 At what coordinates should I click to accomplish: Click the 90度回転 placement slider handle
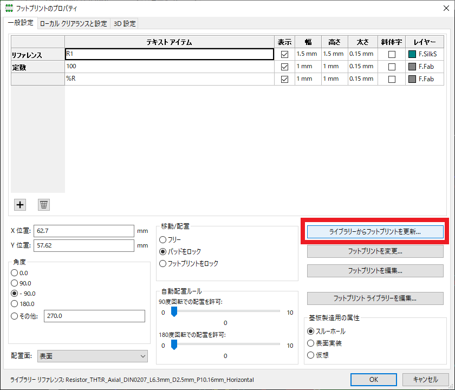(x=174, y=312)
